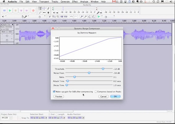
Task: Click the Project Rate stepper arrows
Action: point(11,118)
